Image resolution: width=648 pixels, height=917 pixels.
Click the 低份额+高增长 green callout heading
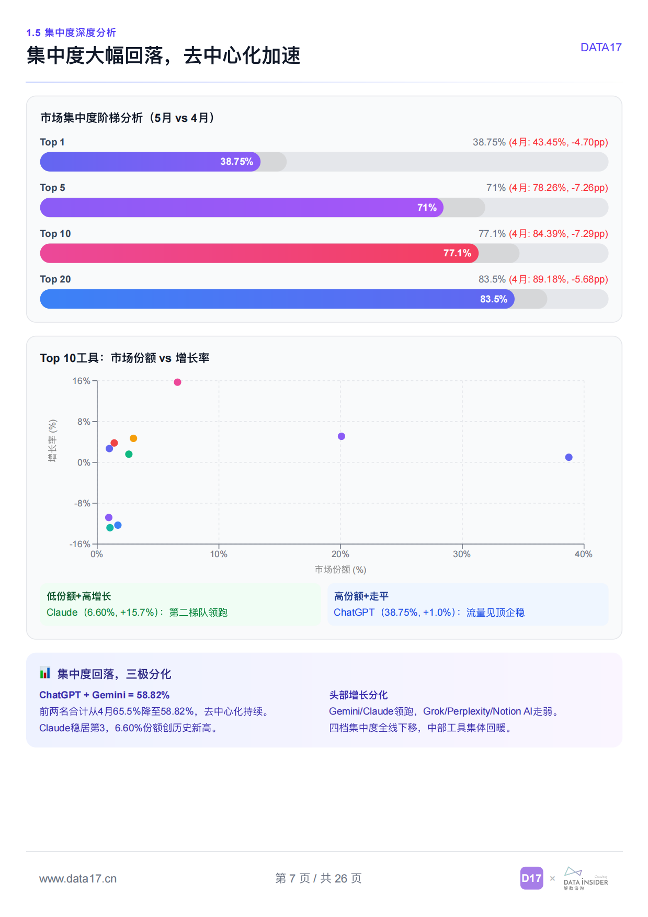pyautogui.click(x=78, y=596)
